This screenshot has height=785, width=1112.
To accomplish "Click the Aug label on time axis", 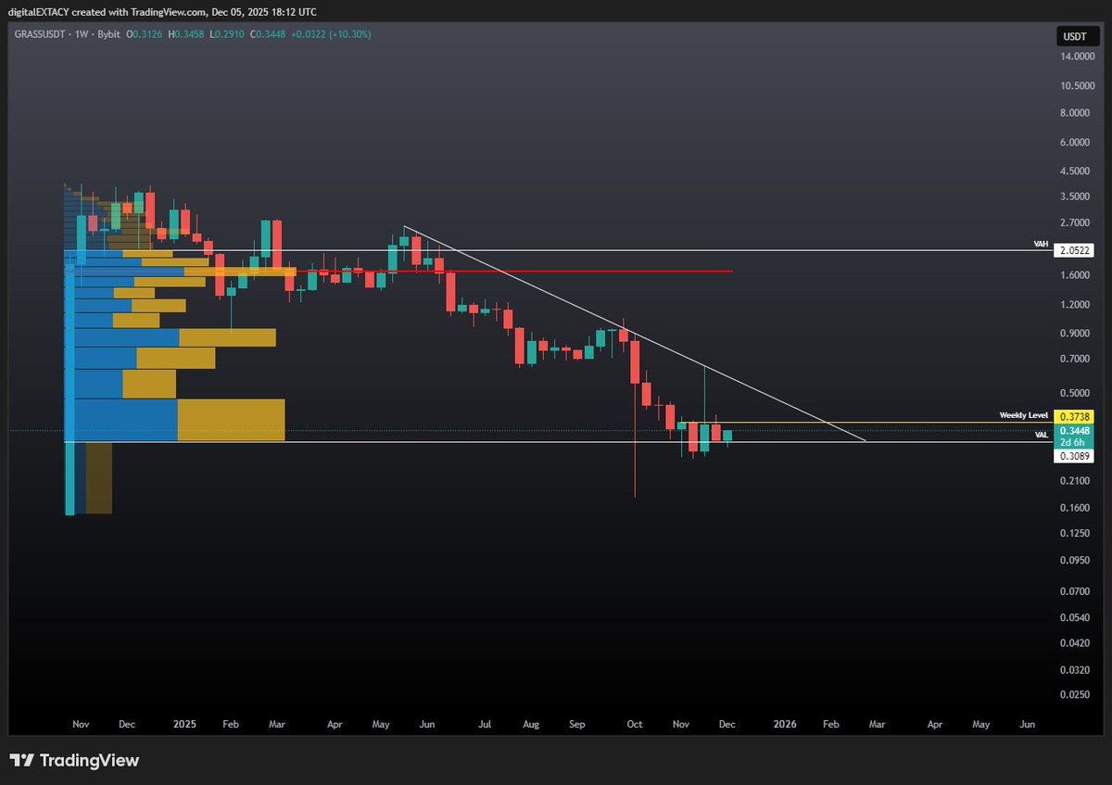I will (x=531, y=723).
